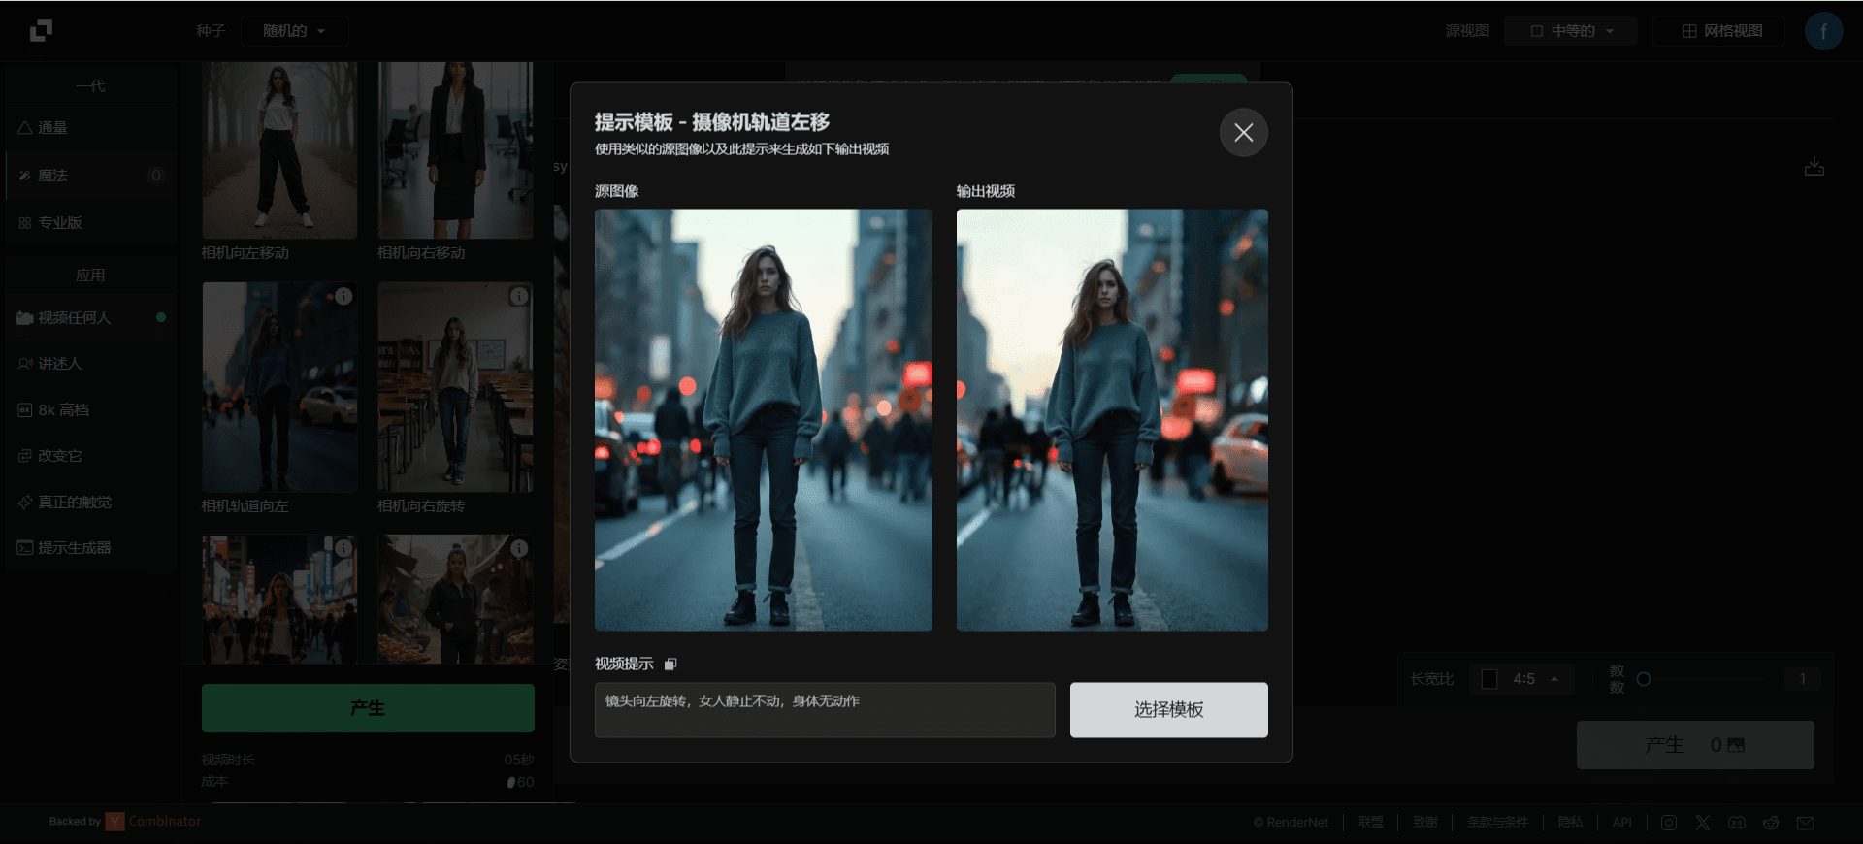Click the image count value field

point(1802,679)
